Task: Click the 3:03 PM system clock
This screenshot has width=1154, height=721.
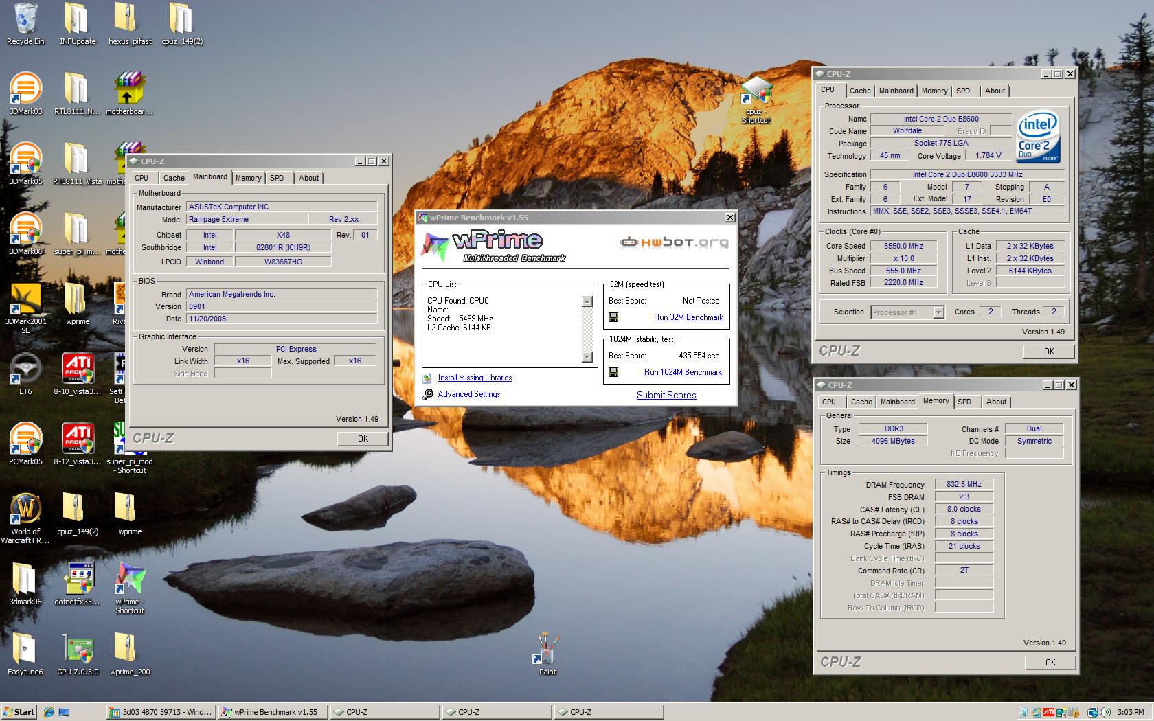Action: pos(1131,712)
